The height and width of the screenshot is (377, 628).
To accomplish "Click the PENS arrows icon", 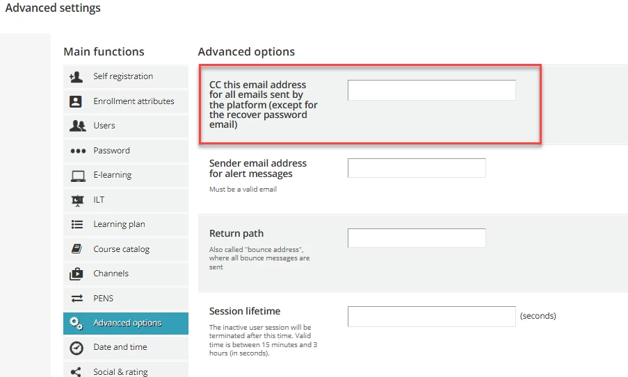I will [x=77, y=299].
